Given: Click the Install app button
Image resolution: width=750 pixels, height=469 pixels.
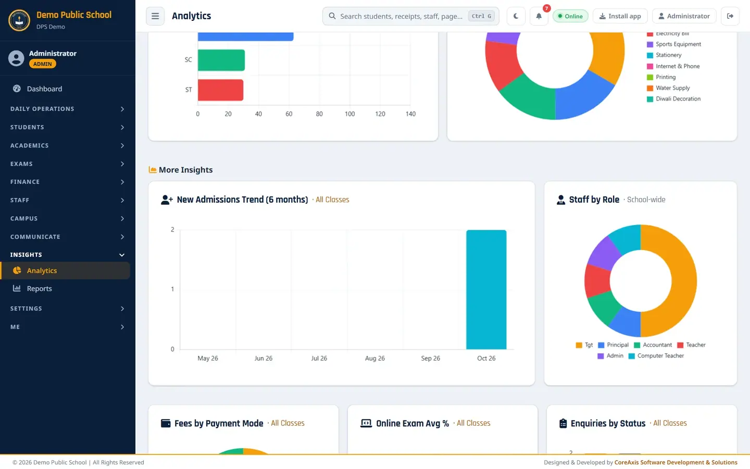Looking at the screenshot, I should (x=620, y=16).
